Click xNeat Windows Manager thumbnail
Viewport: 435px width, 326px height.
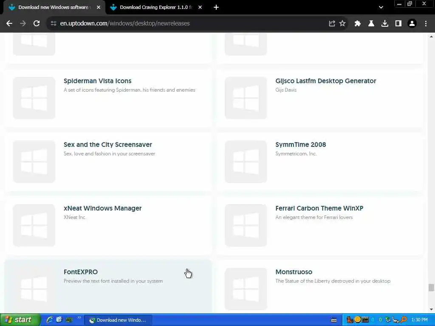pos(34,225)
